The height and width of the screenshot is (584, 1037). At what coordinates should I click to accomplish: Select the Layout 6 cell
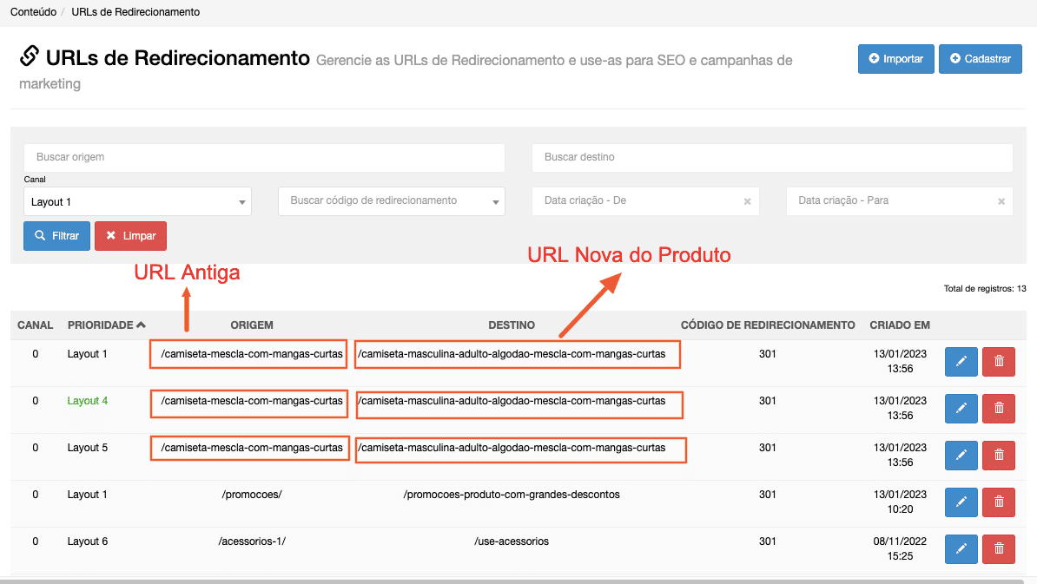point(88,541)
